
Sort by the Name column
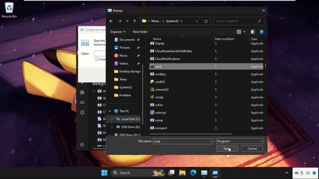(x=157, y=39)
